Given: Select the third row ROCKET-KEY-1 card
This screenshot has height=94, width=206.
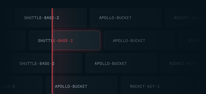Looking at the screenshot, I should [x=183, y=63].
